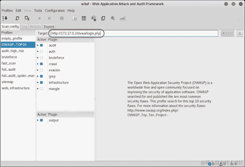
Task: Select the infrastructure plugin row label
Action: (59, 83)
